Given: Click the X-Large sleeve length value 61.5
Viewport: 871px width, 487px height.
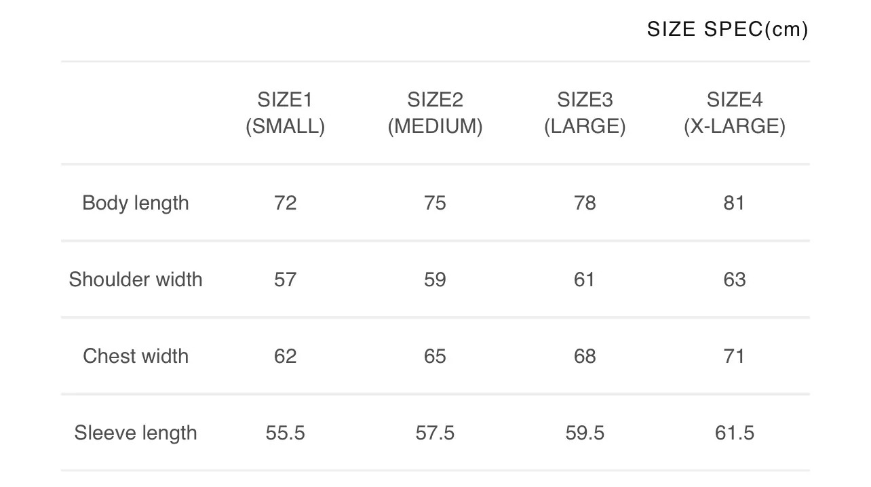Looking at the screenshot, I should pos(735,433).
